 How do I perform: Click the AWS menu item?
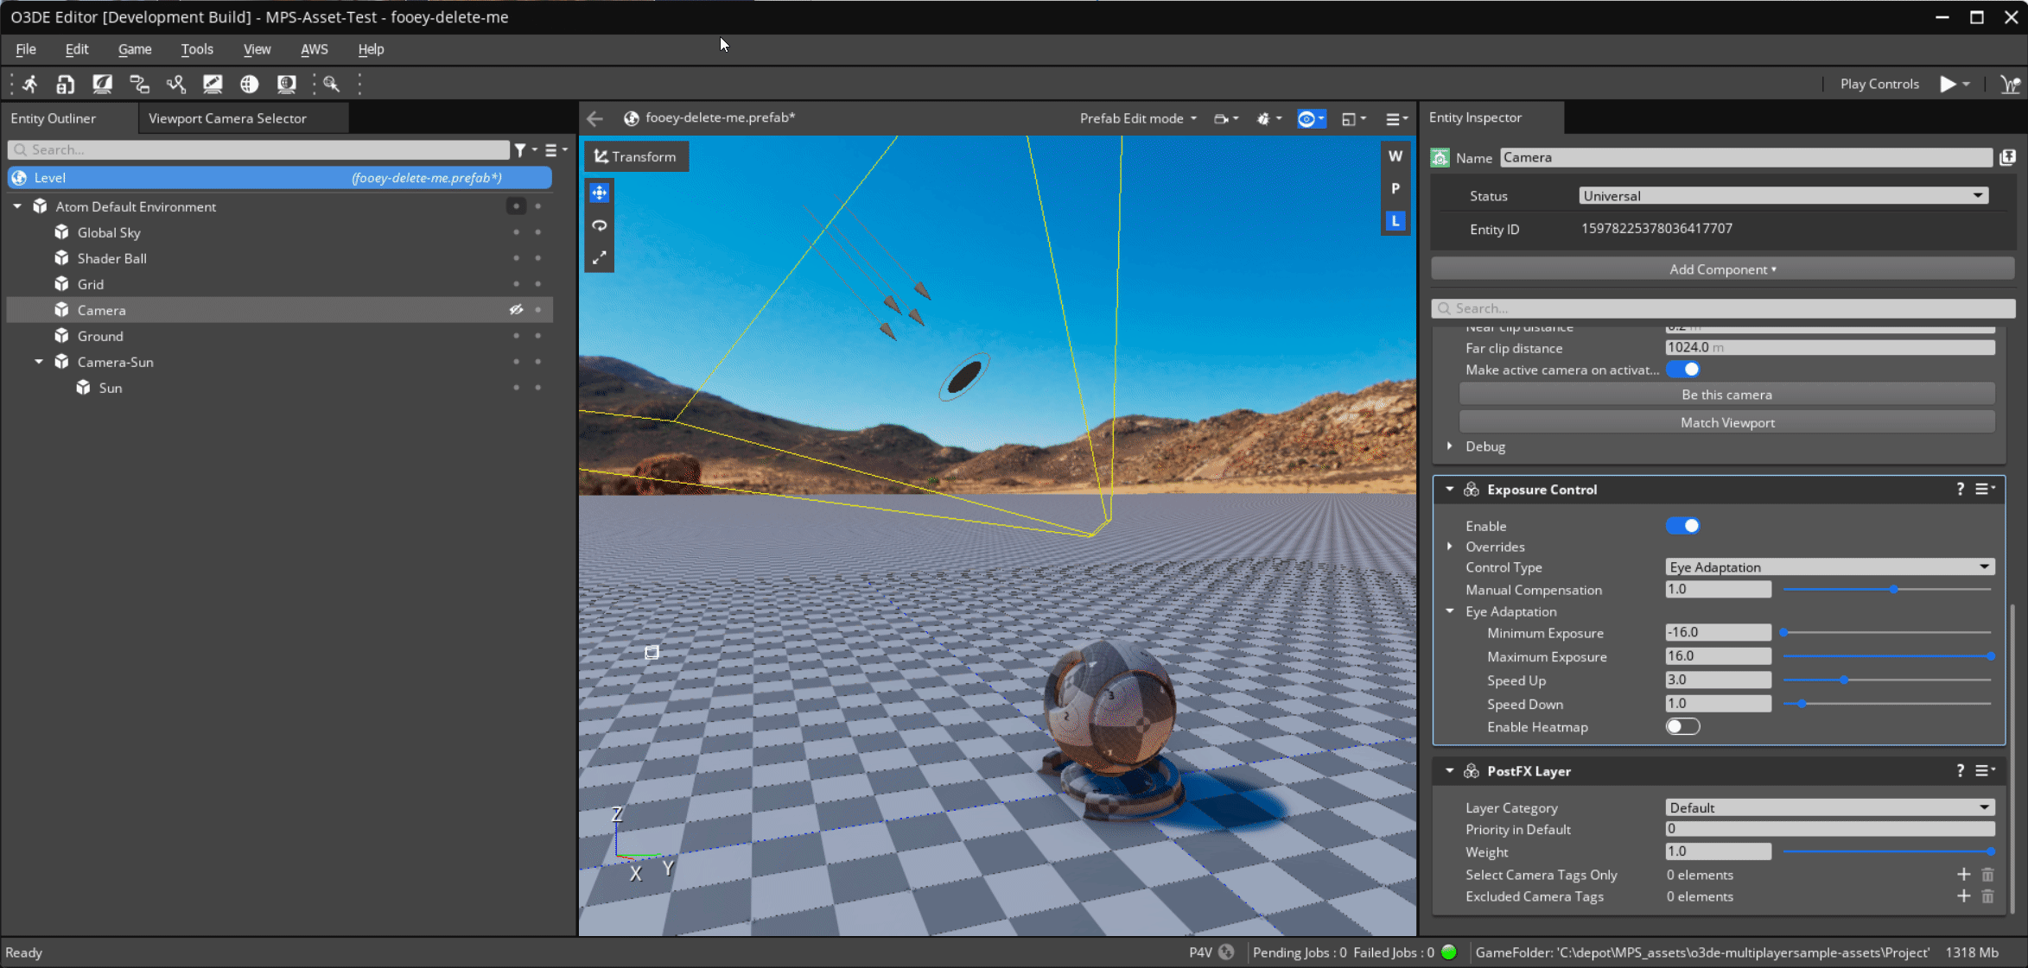click(x=315, y=49)
